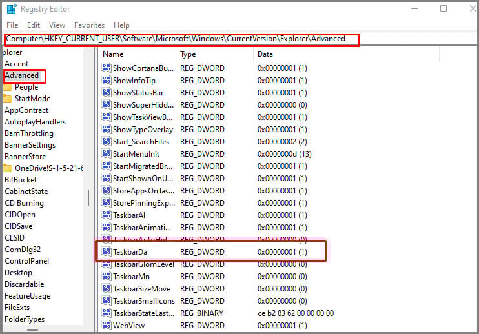Select the CLSID key

tap(14, 238)
